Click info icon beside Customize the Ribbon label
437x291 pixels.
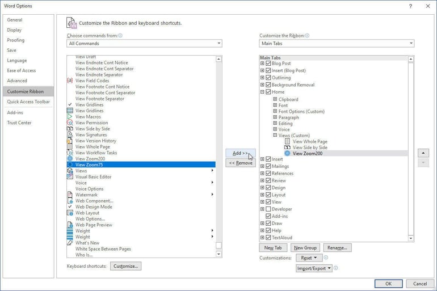pos(307,35)
